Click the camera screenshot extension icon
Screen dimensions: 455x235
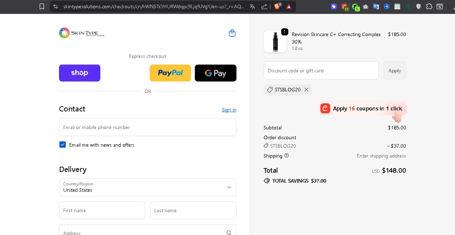point(366,7)
